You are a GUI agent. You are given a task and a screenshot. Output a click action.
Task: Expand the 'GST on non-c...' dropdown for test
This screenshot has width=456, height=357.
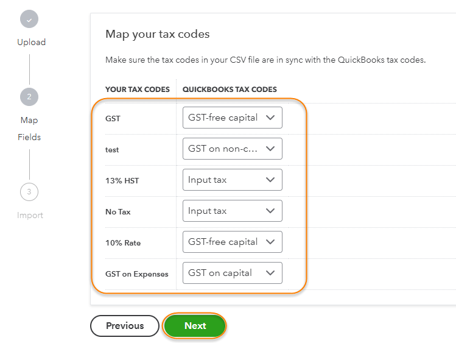tap(232, 149)
